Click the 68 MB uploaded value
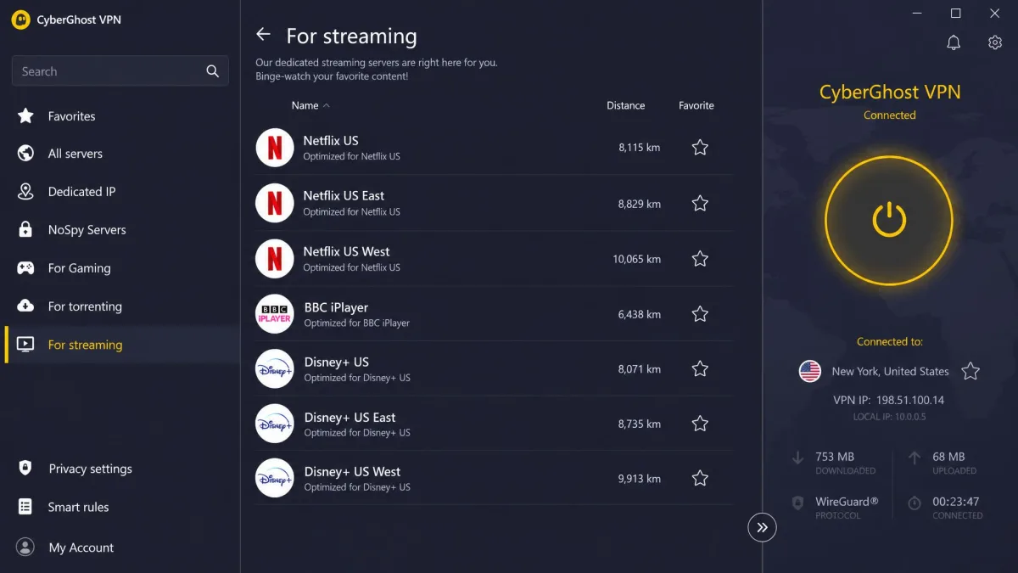Image resolution: width=1018 pixels, height=573 pixels. 948,457
